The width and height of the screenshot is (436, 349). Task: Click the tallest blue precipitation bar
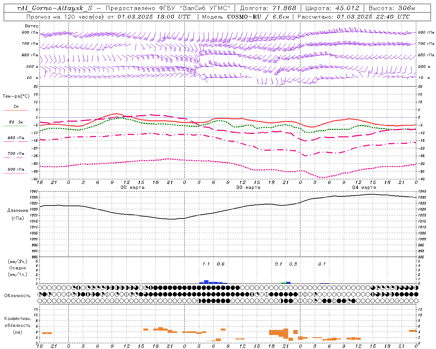coord(206,282)
